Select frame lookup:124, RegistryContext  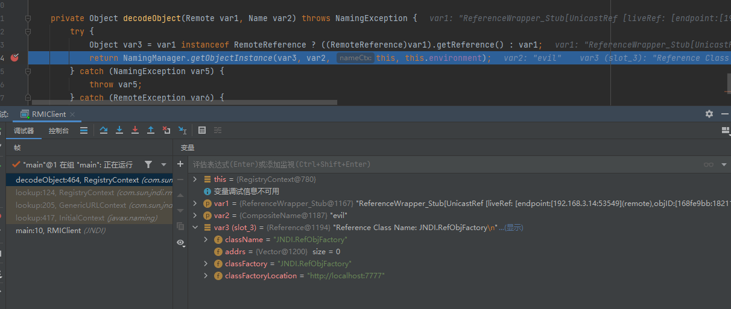89,193
